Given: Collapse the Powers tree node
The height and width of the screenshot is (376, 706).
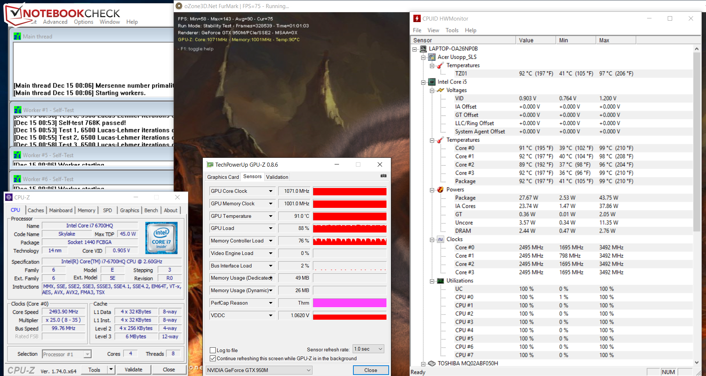Looking at the screenshot, I should pos(432,190).
